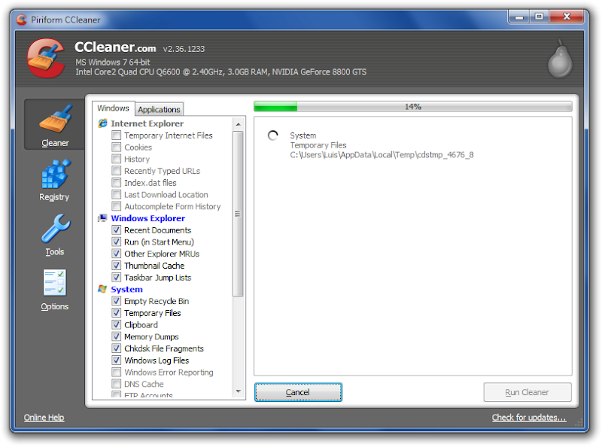Click the spinning progress indicator

tap(272, 135)
